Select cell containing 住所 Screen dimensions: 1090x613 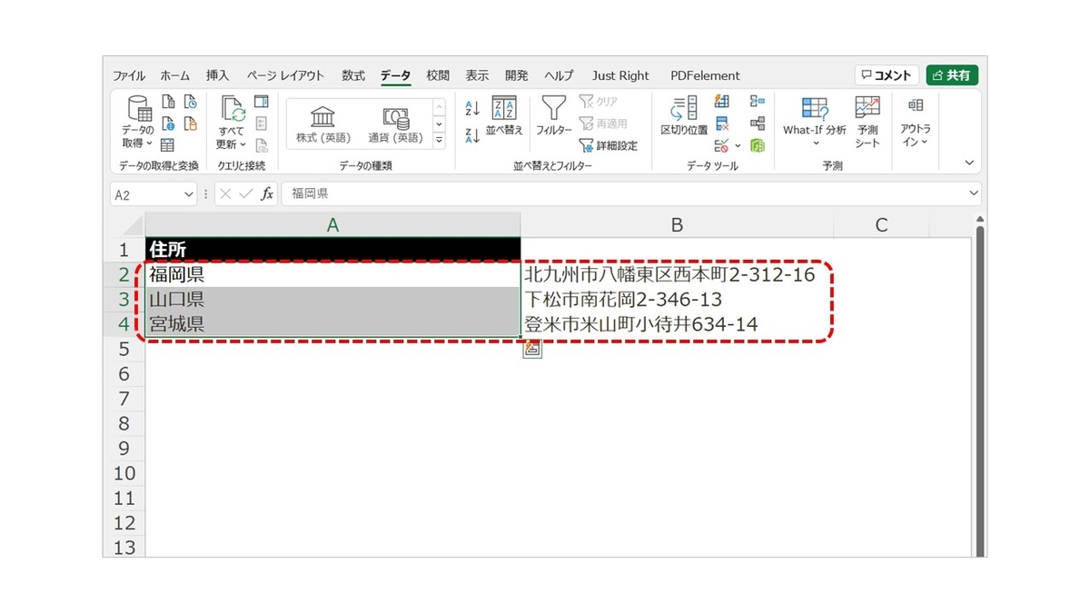click(x=332, y=250)
